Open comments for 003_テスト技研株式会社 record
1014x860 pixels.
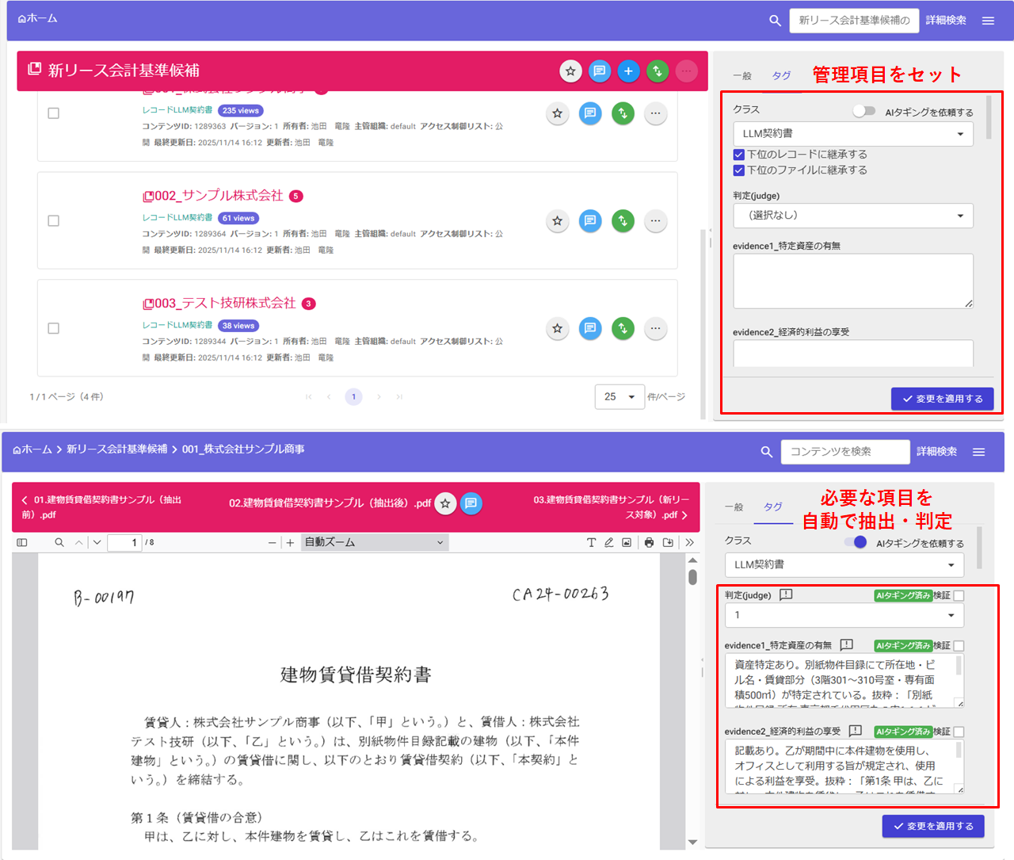590,328
